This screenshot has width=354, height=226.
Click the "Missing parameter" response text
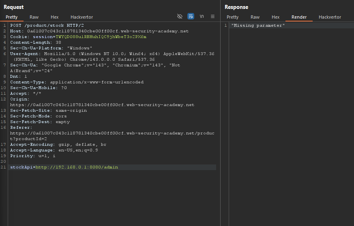tap(258, 26)
